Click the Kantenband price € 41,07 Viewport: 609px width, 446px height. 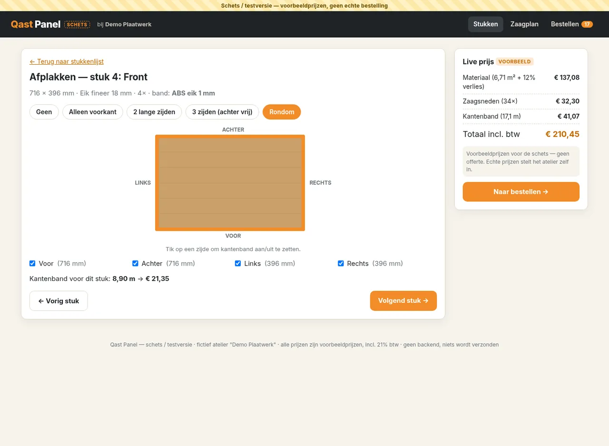pos(569,116)
